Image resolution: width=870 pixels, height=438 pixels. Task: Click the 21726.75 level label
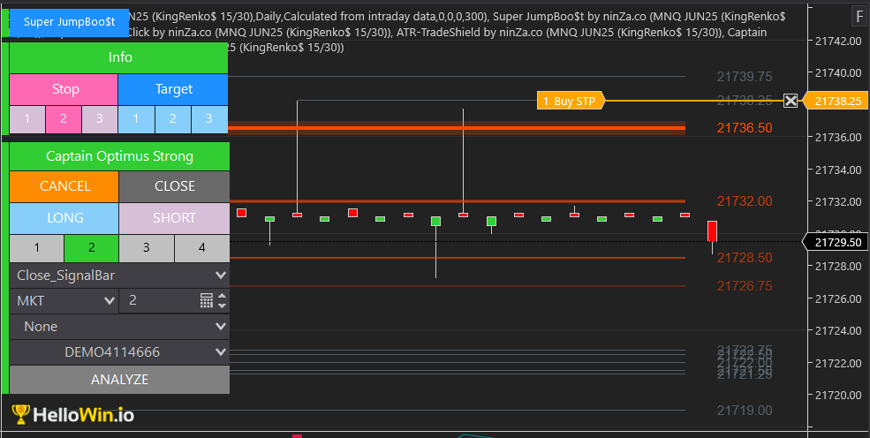tap(745, 286)
